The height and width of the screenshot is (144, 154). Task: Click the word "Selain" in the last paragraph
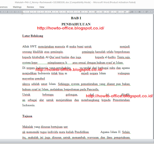click(x=126, y=132)
